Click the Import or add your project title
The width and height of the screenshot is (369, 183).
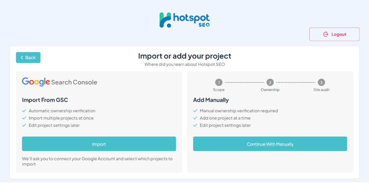[185, 56]
